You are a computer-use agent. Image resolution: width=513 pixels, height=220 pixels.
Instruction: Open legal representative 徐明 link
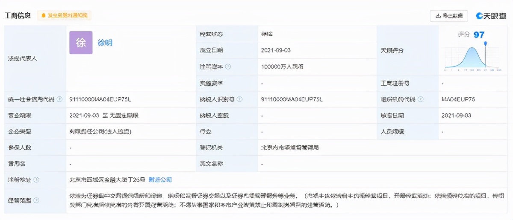(x=105, y=43)
